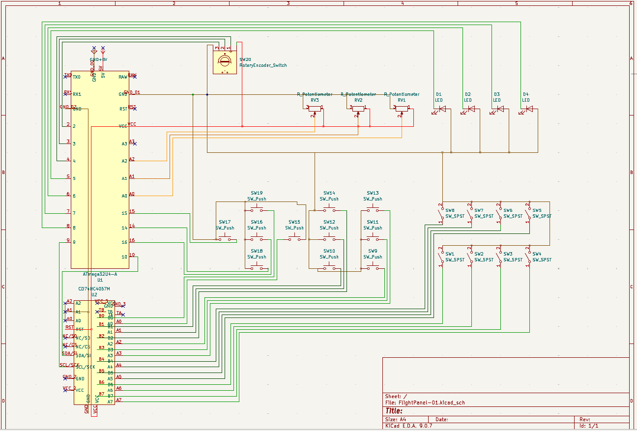Select the U1 ATmega32U4-A component body

(100, 170)
